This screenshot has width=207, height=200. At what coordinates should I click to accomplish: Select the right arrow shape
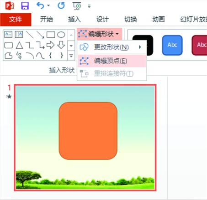(50, 45)
